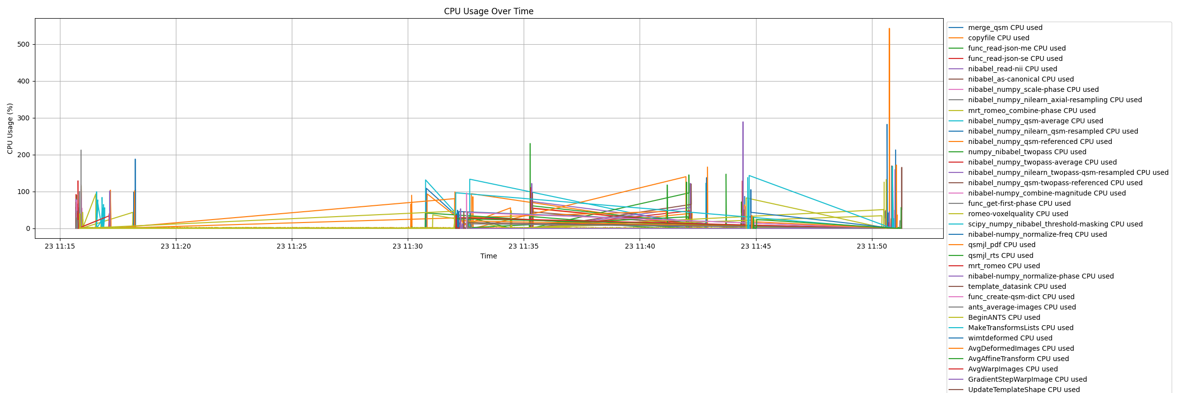Click the Time x-axis label
Image resolution: width=1179 pixels, height=393 pixels.
(x=489, y=256)
